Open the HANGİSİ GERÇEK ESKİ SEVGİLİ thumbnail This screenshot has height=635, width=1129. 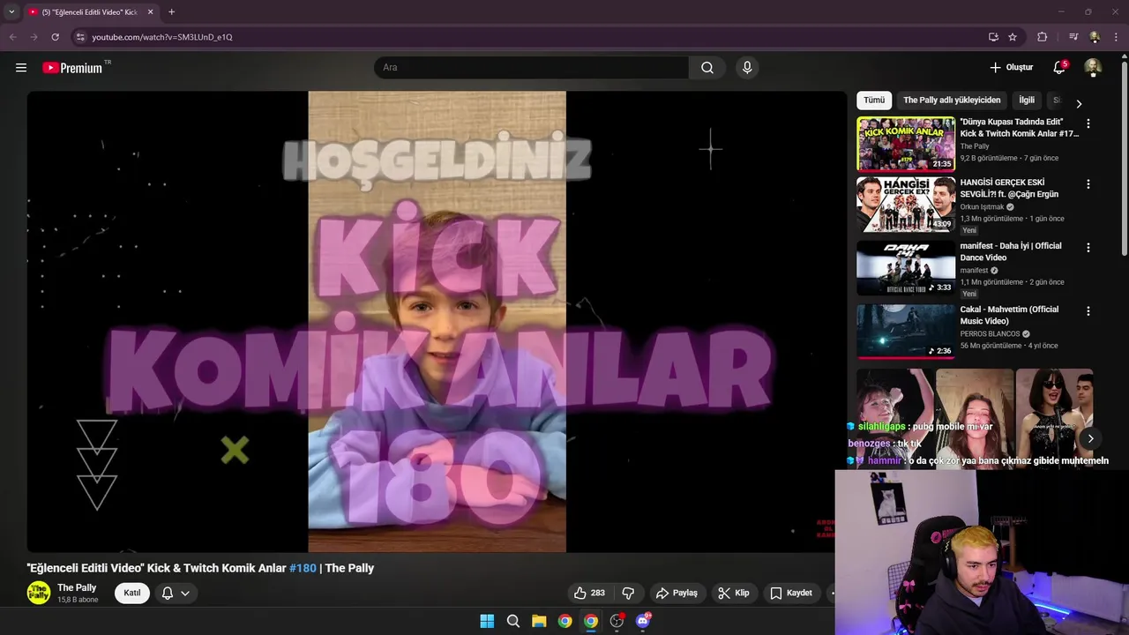[906, 205]
